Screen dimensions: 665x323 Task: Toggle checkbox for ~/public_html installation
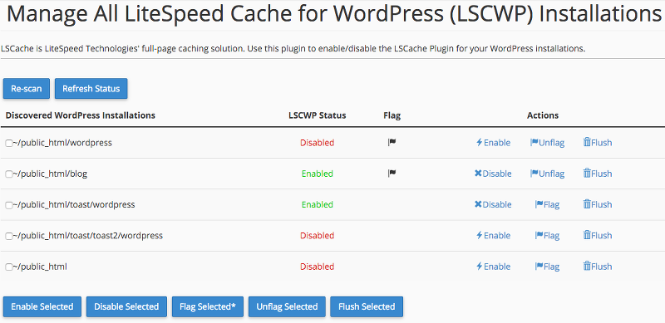[8, 267]
